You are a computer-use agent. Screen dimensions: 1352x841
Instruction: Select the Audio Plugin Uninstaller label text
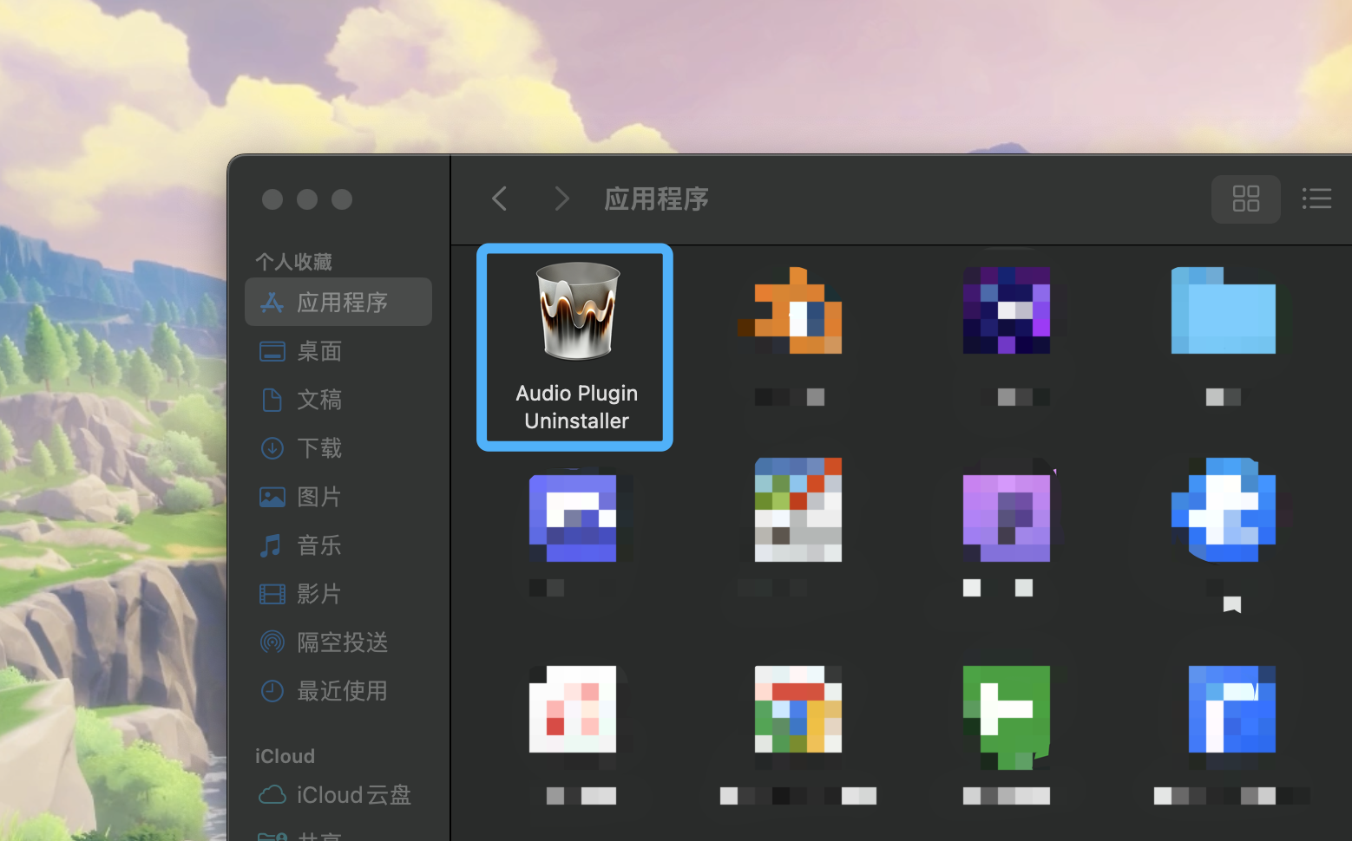[x=577, y=407]
